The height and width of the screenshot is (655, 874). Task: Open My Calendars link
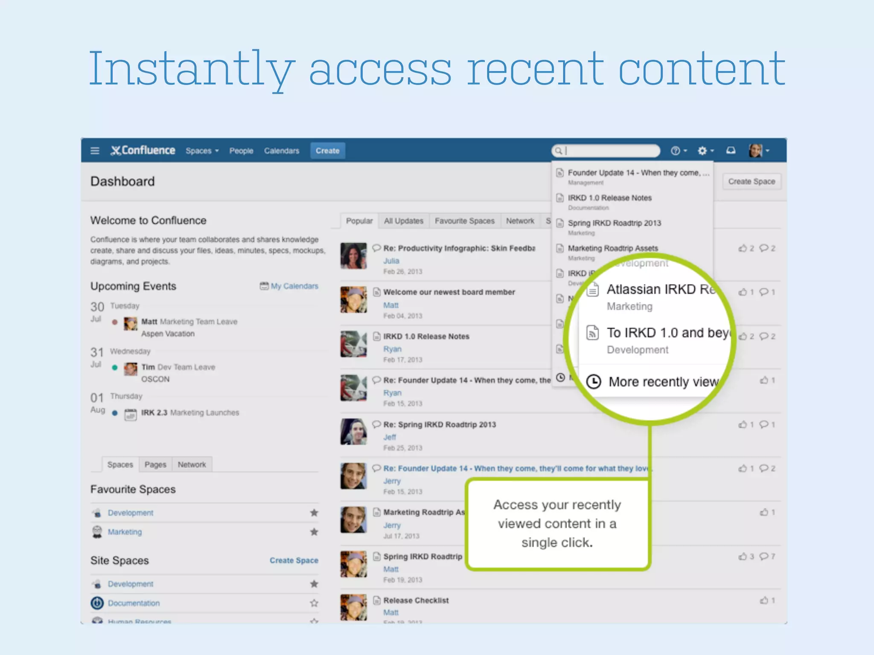tap(294, 286)
